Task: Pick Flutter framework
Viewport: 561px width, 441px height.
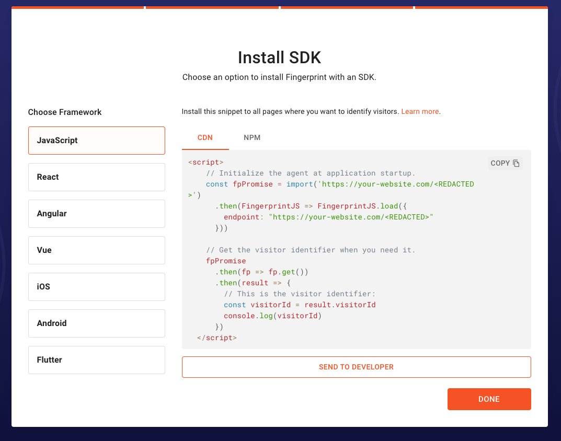Action: click(97, 360)
